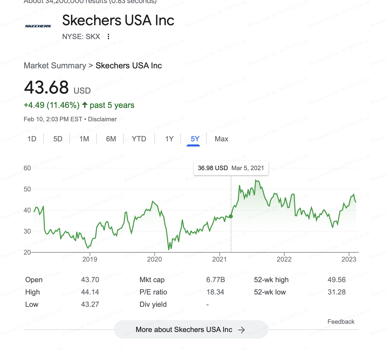Click the Skechers USA Inc heading title
Screen dimensions: 387x350
point(118,20)
